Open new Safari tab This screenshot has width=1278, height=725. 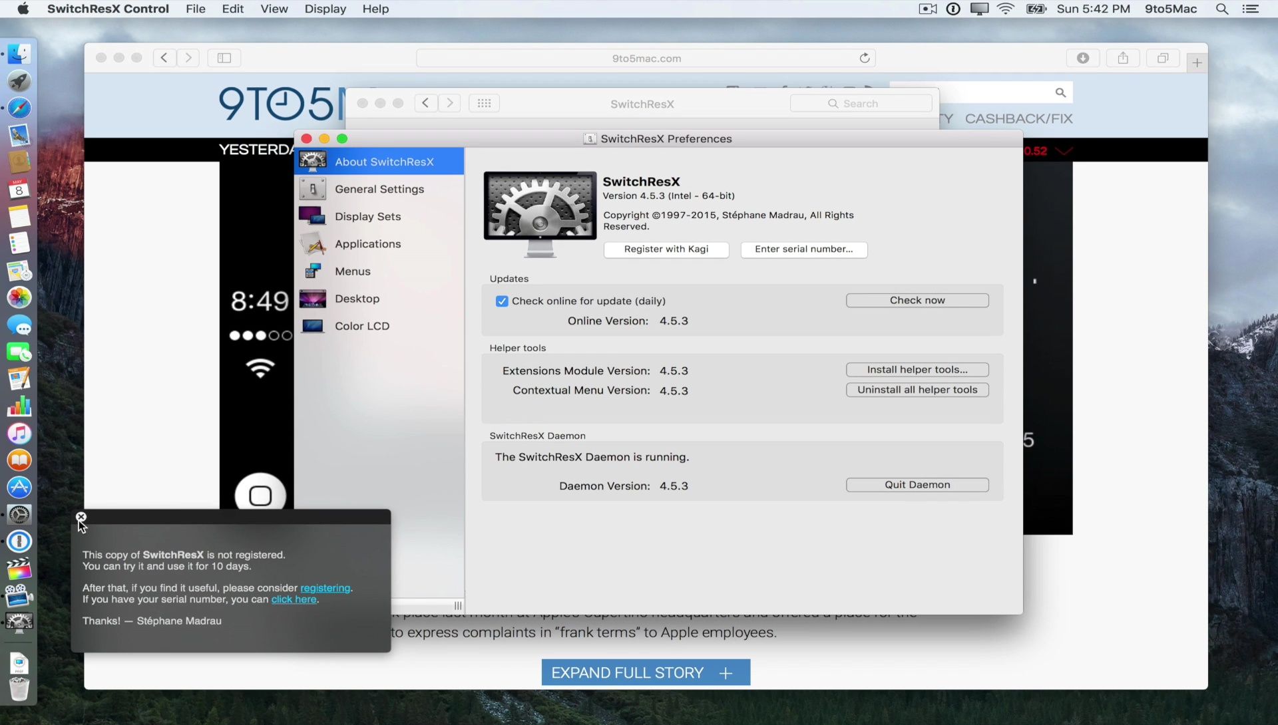pos(1197,63)
